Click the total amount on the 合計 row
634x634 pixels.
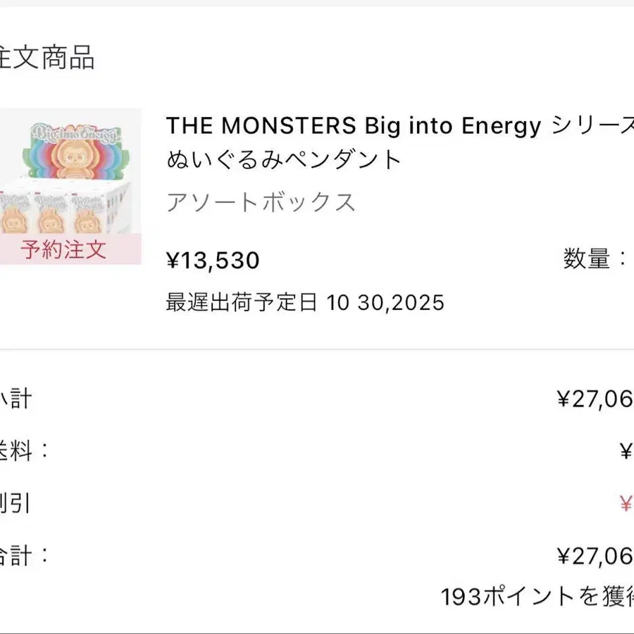pyautogui.click(x=595, y=557)
